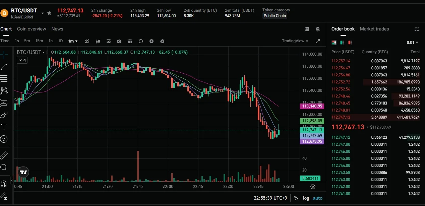This screenshot has width=425, height=206.
Task: Open the candlestick chart style icon
Action: 98,41
